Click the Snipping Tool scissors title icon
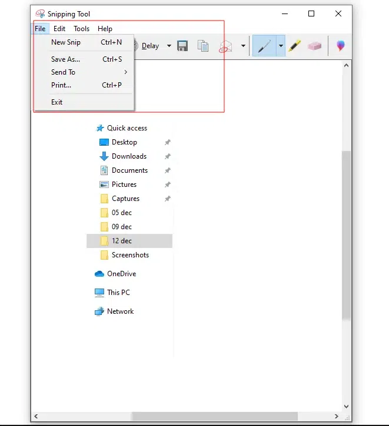 coord(40,14)
